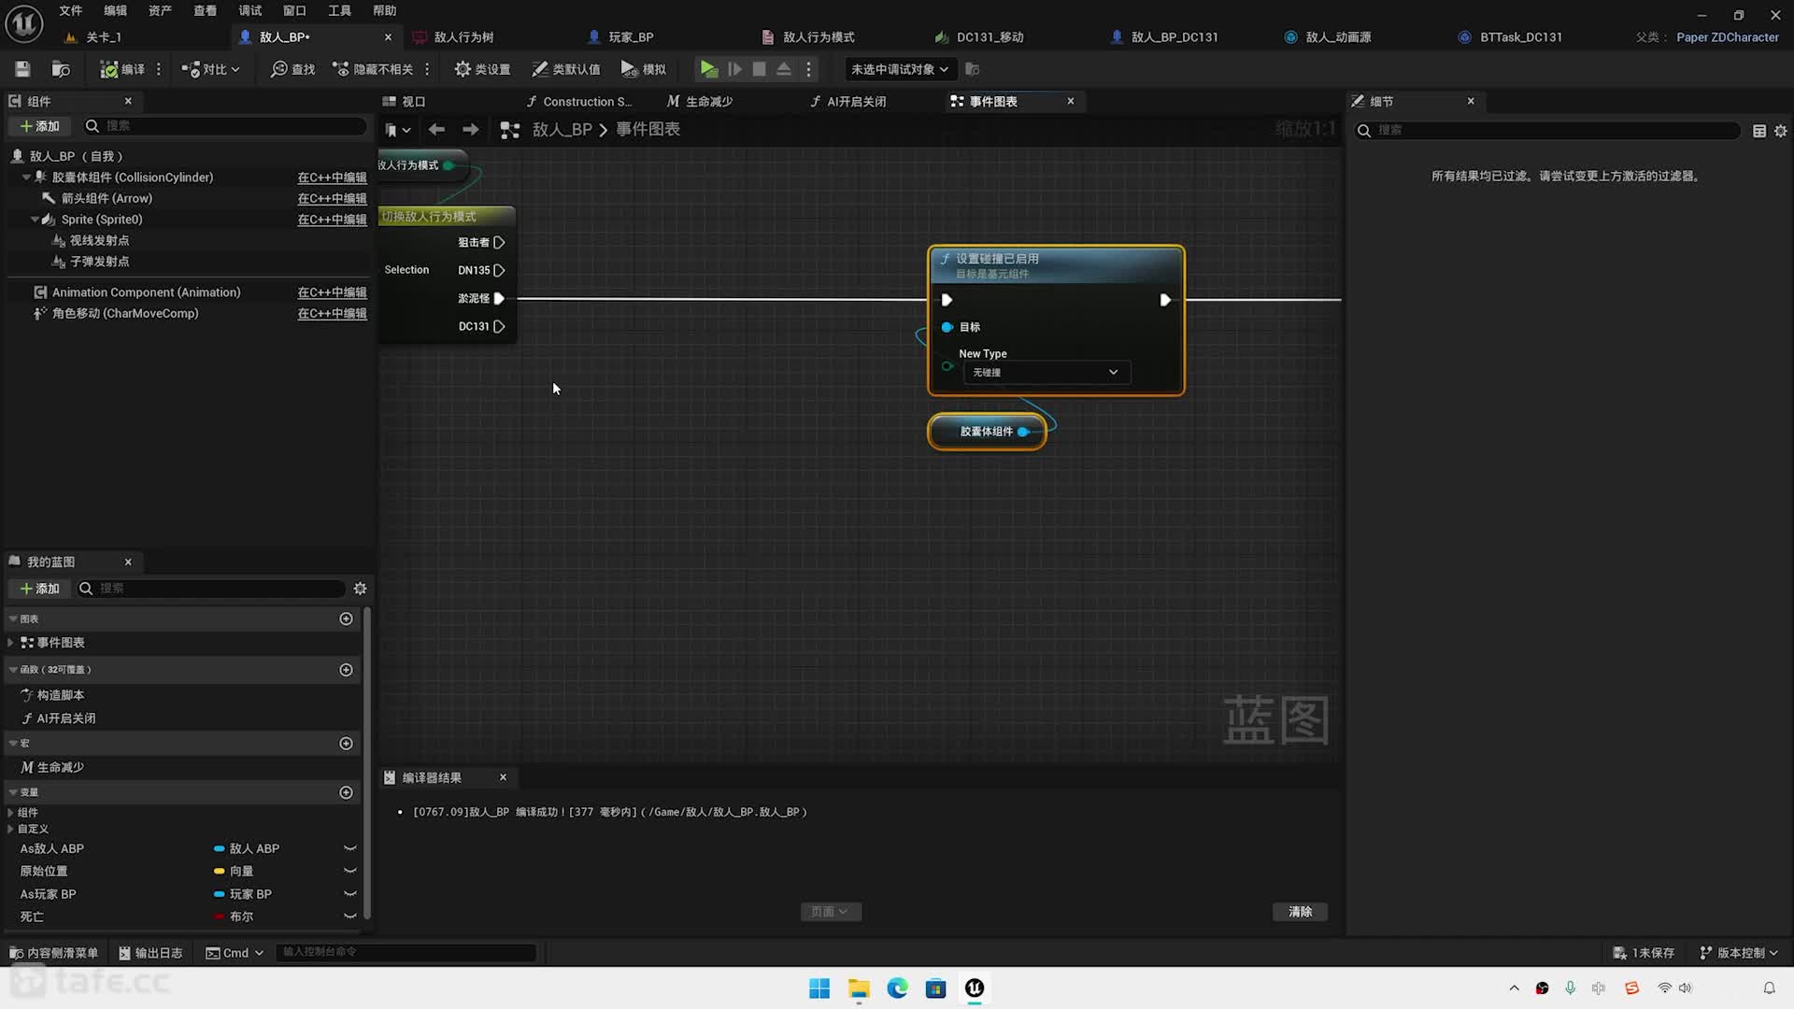
Task: Open details panel settings gear
Action: tap(1781, 131)
